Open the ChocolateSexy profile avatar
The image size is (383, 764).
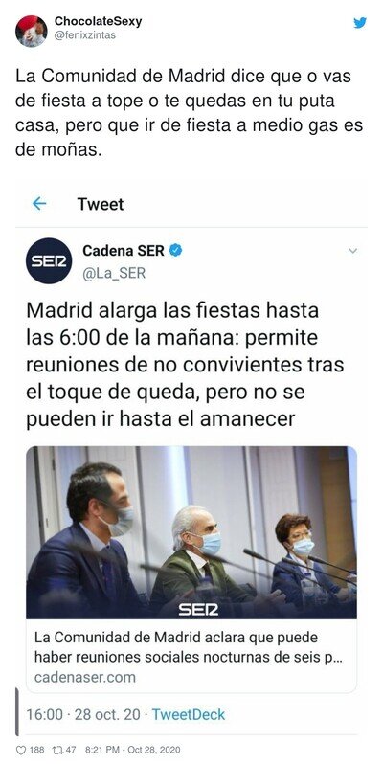[x=32, y=31]
